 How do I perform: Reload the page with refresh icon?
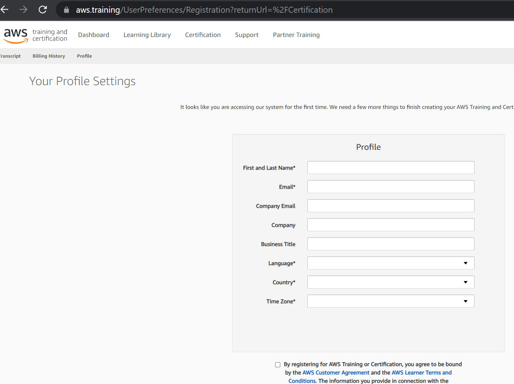(x=43, y=10)
